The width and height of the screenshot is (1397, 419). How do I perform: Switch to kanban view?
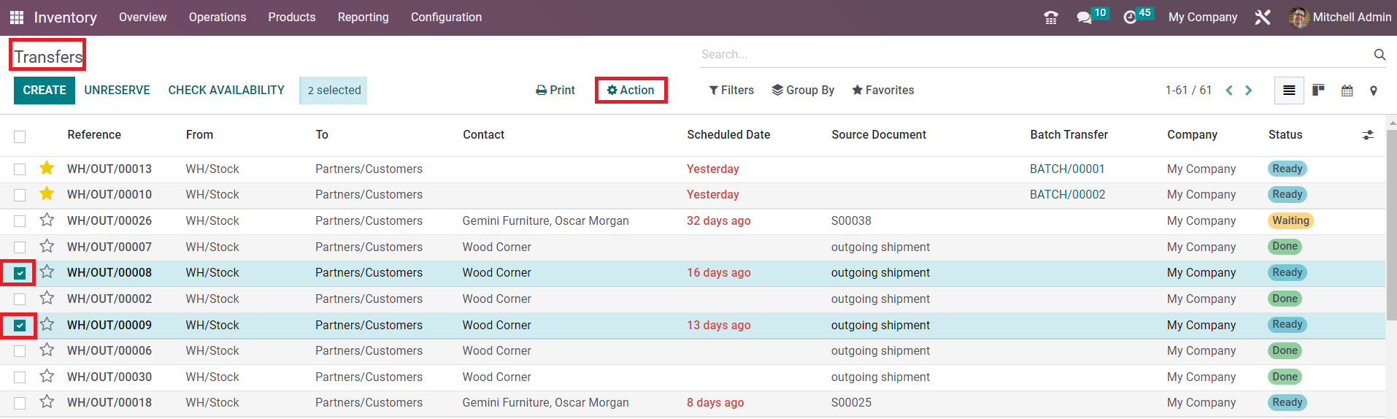tap(1318, 91)
